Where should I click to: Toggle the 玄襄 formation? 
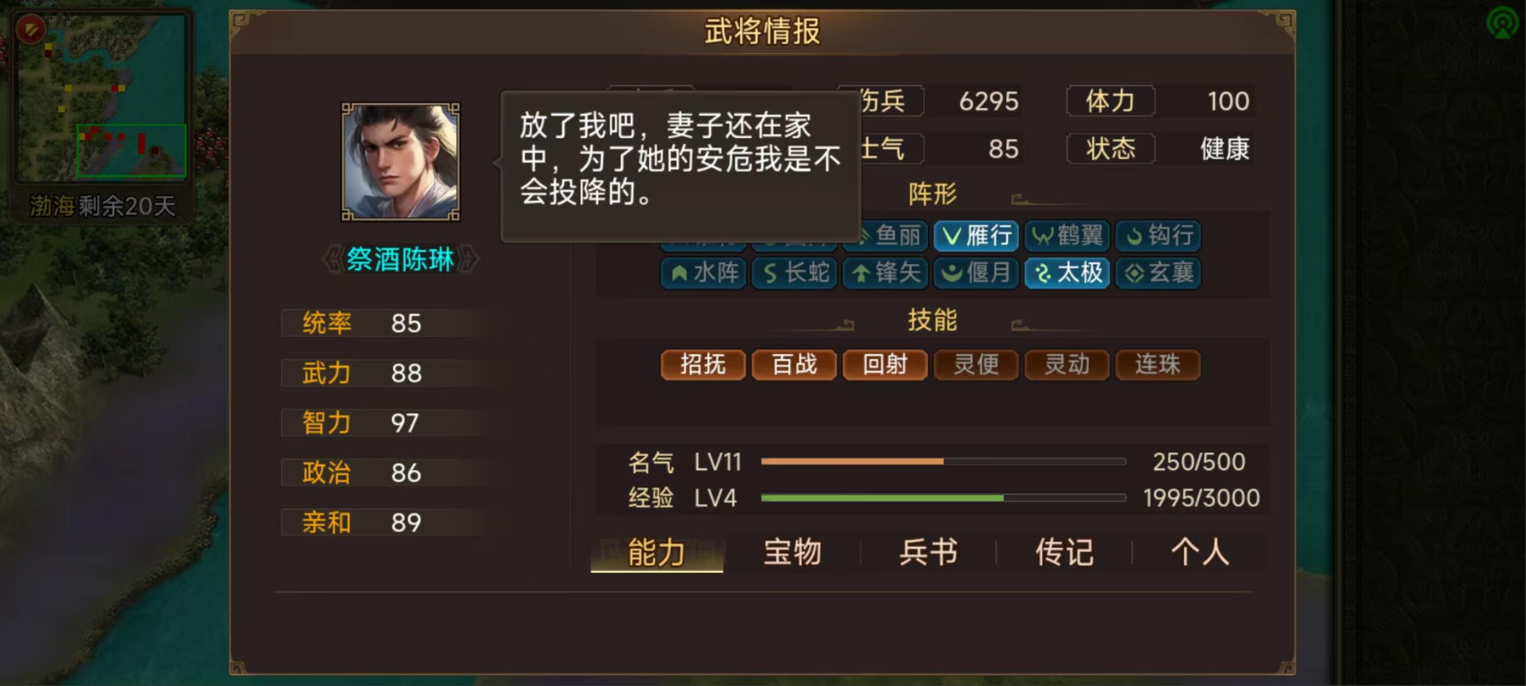coord(1158,273)
